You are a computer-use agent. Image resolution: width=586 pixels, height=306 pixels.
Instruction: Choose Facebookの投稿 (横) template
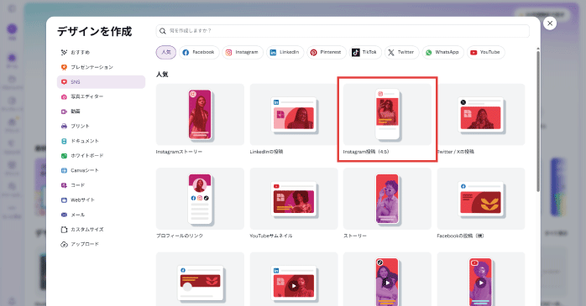tap(481, 204)
